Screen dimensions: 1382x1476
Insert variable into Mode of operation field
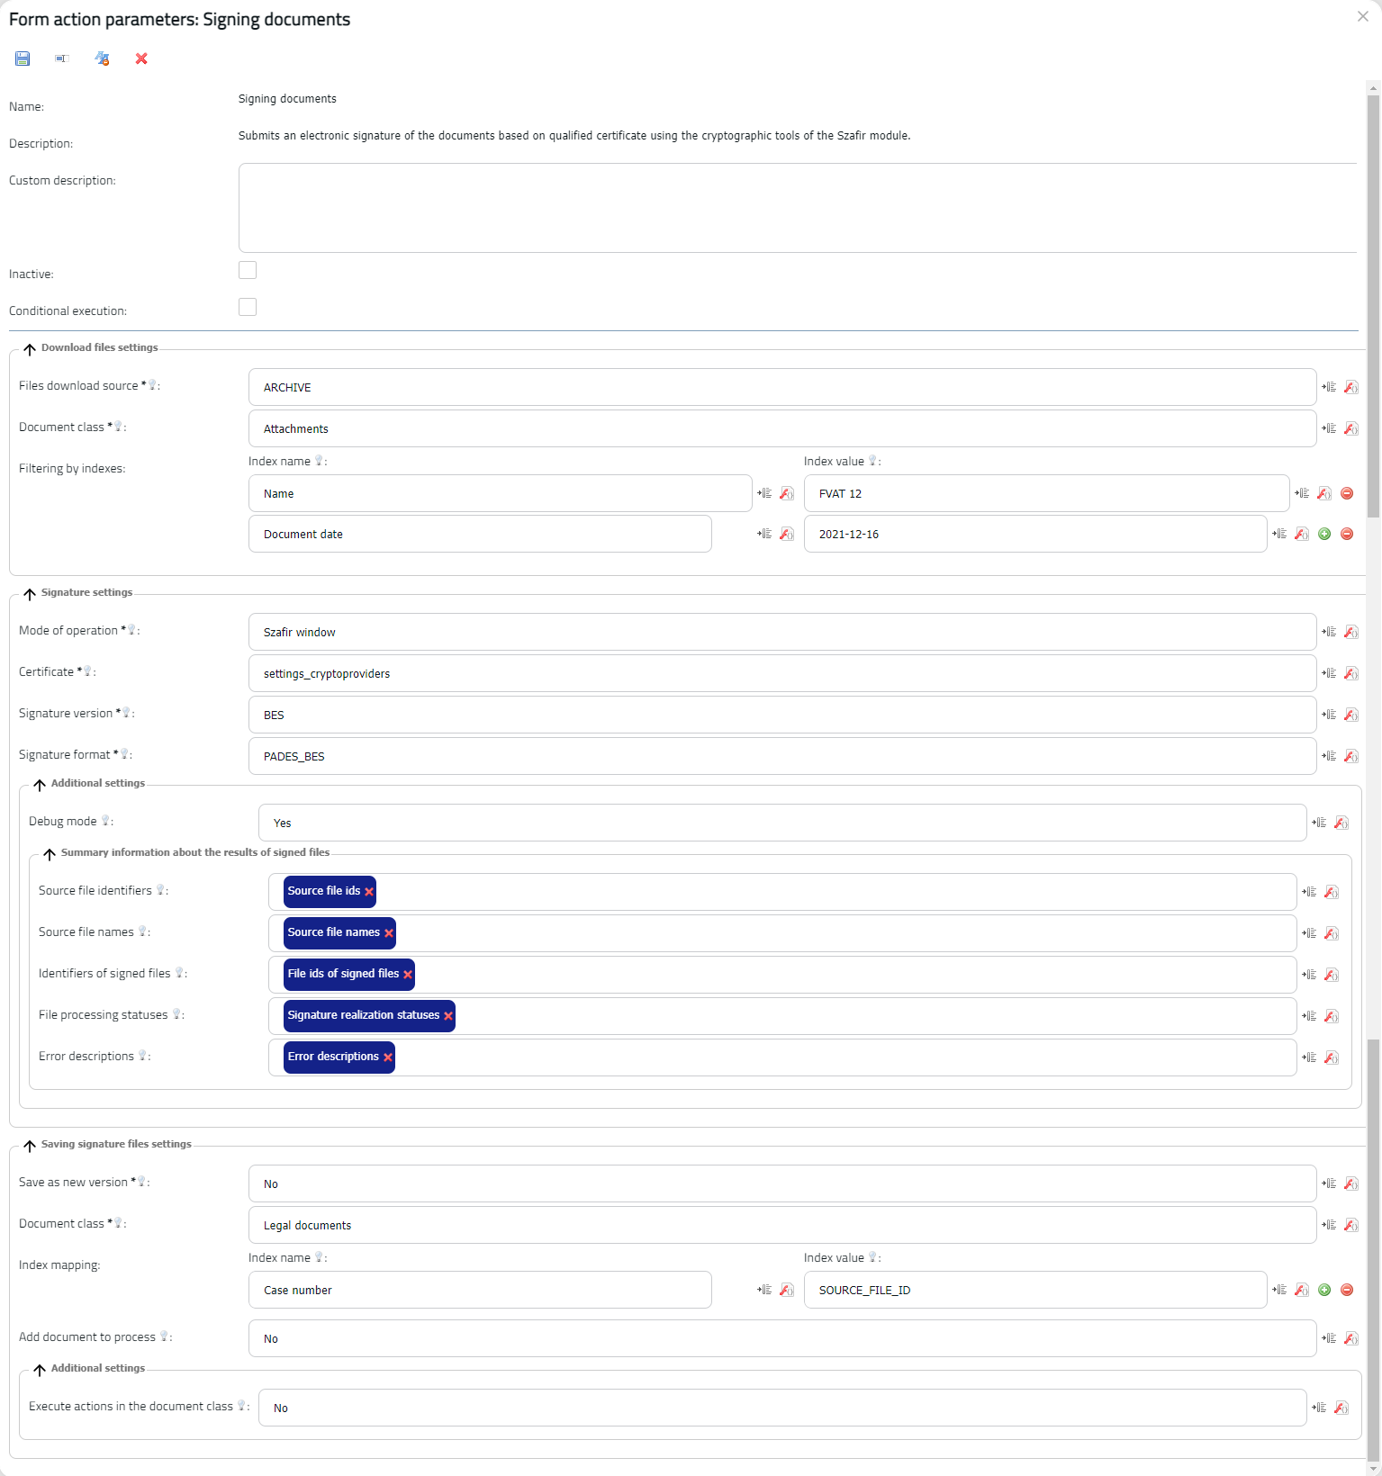pos(1329,632)
